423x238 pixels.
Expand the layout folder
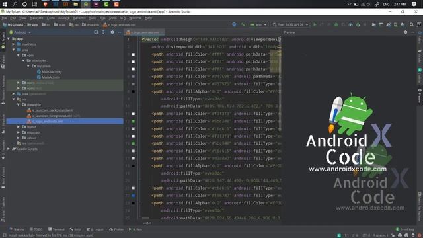pos(19,127)
